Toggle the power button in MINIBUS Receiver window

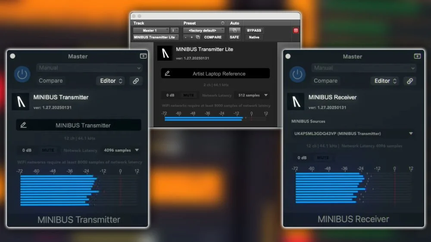coord(297,74)
